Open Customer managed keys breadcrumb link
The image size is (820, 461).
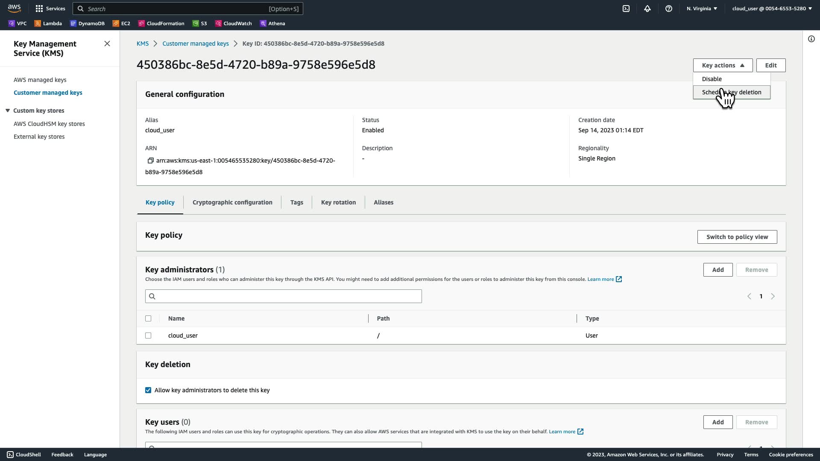[195, 44]
